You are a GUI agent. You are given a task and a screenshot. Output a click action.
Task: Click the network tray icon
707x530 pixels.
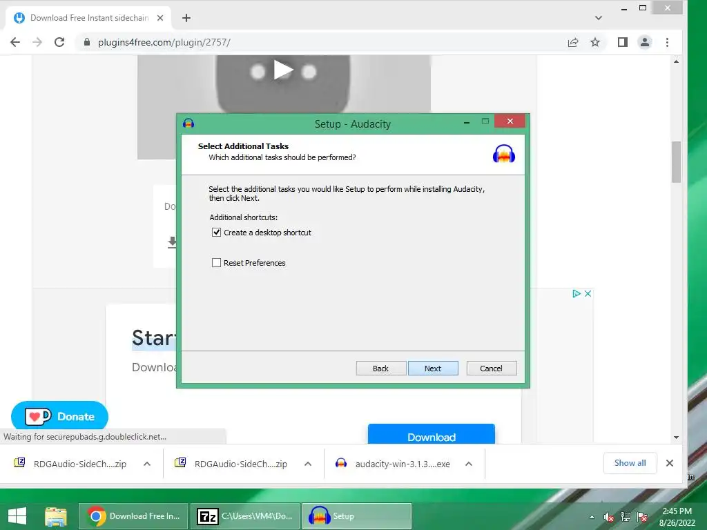[626, 517]
